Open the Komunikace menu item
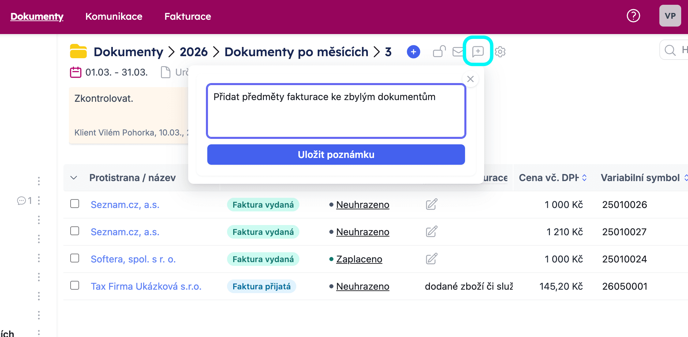The height and width of the screenshot is (337, 688). pos(114,16)
